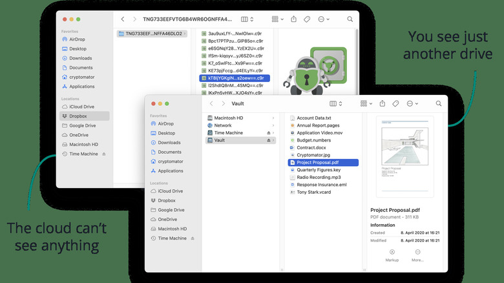Click the search icon in the Vault window
The width and height of the screenshot is (504, 283).
point(439,103)
